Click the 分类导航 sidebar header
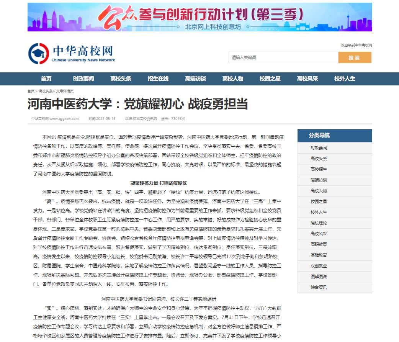 point(335,136)
